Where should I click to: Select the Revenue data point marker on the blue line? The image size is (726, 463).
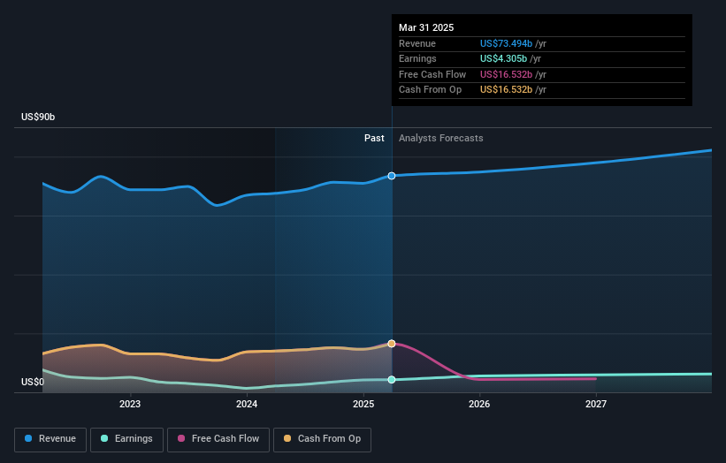pos(392,176)
